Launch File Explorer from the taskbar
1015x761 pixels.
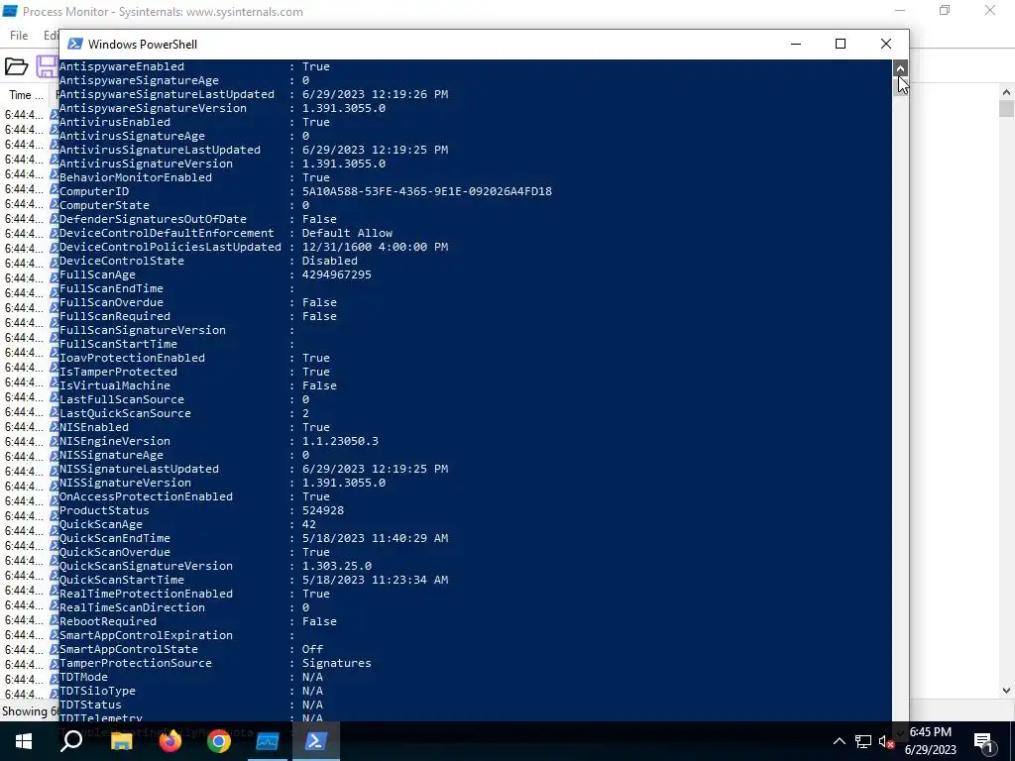pyautogui.click(x=121, y=741)
